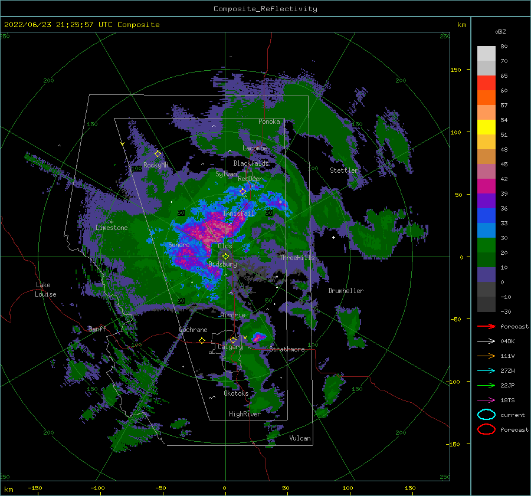Select the orange 60 dBZ color swatch

coord(486,97)
